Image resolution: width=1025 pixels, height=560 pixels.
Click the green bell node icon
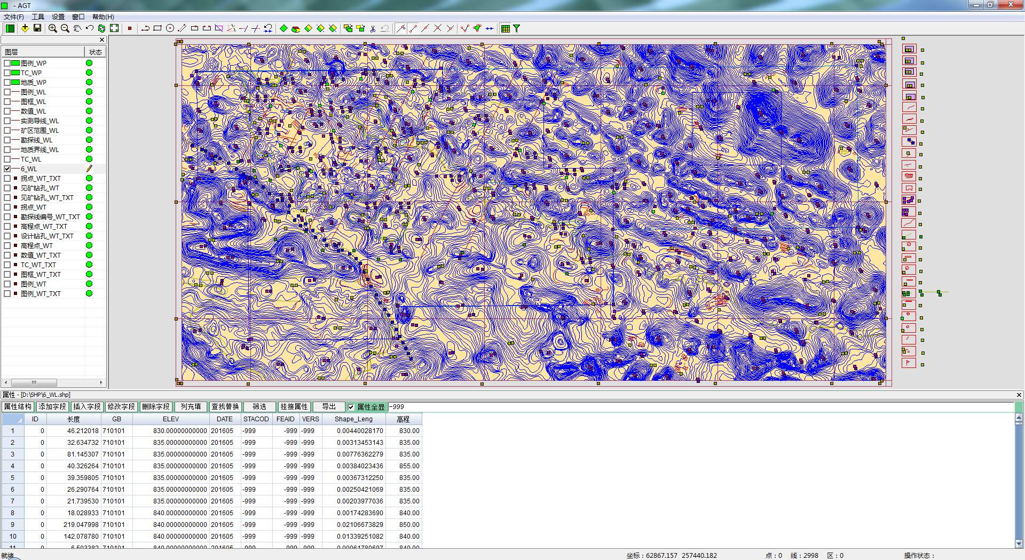point(477,28)
